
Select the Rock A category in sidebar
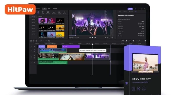[x=33, y=17]
